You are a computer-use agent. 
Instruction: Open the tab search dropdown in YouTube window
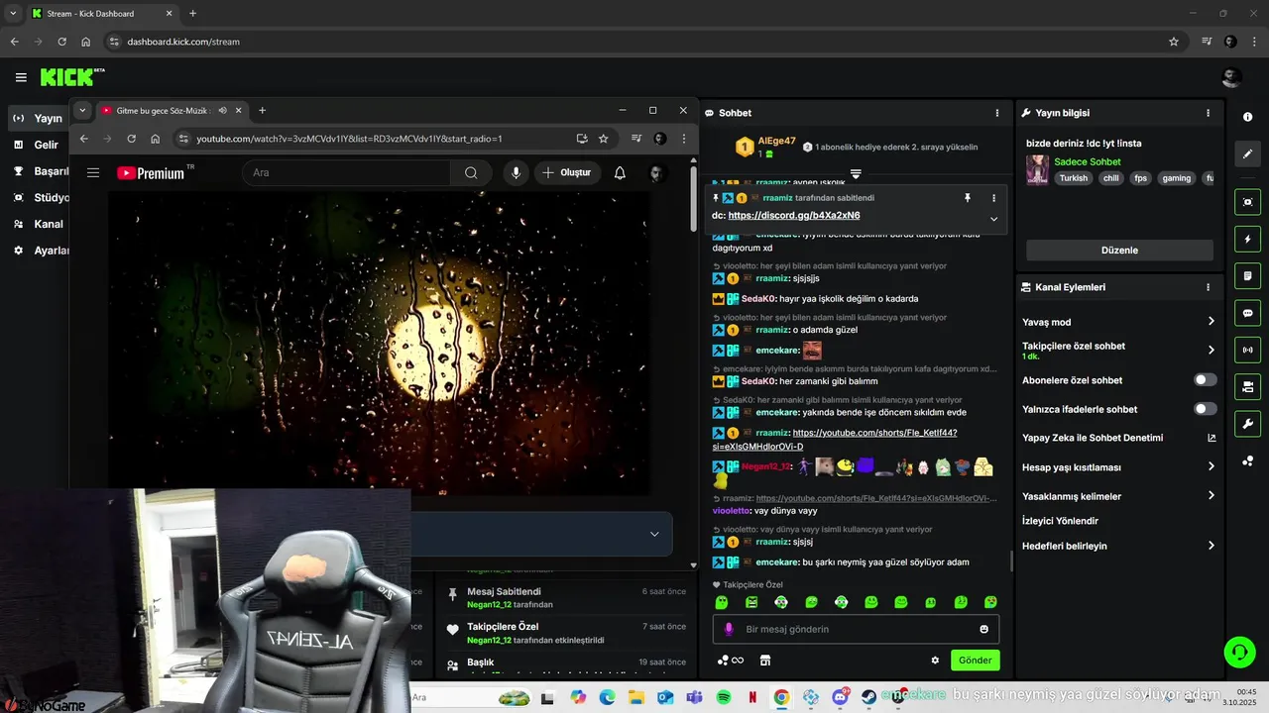click(83, 110)
